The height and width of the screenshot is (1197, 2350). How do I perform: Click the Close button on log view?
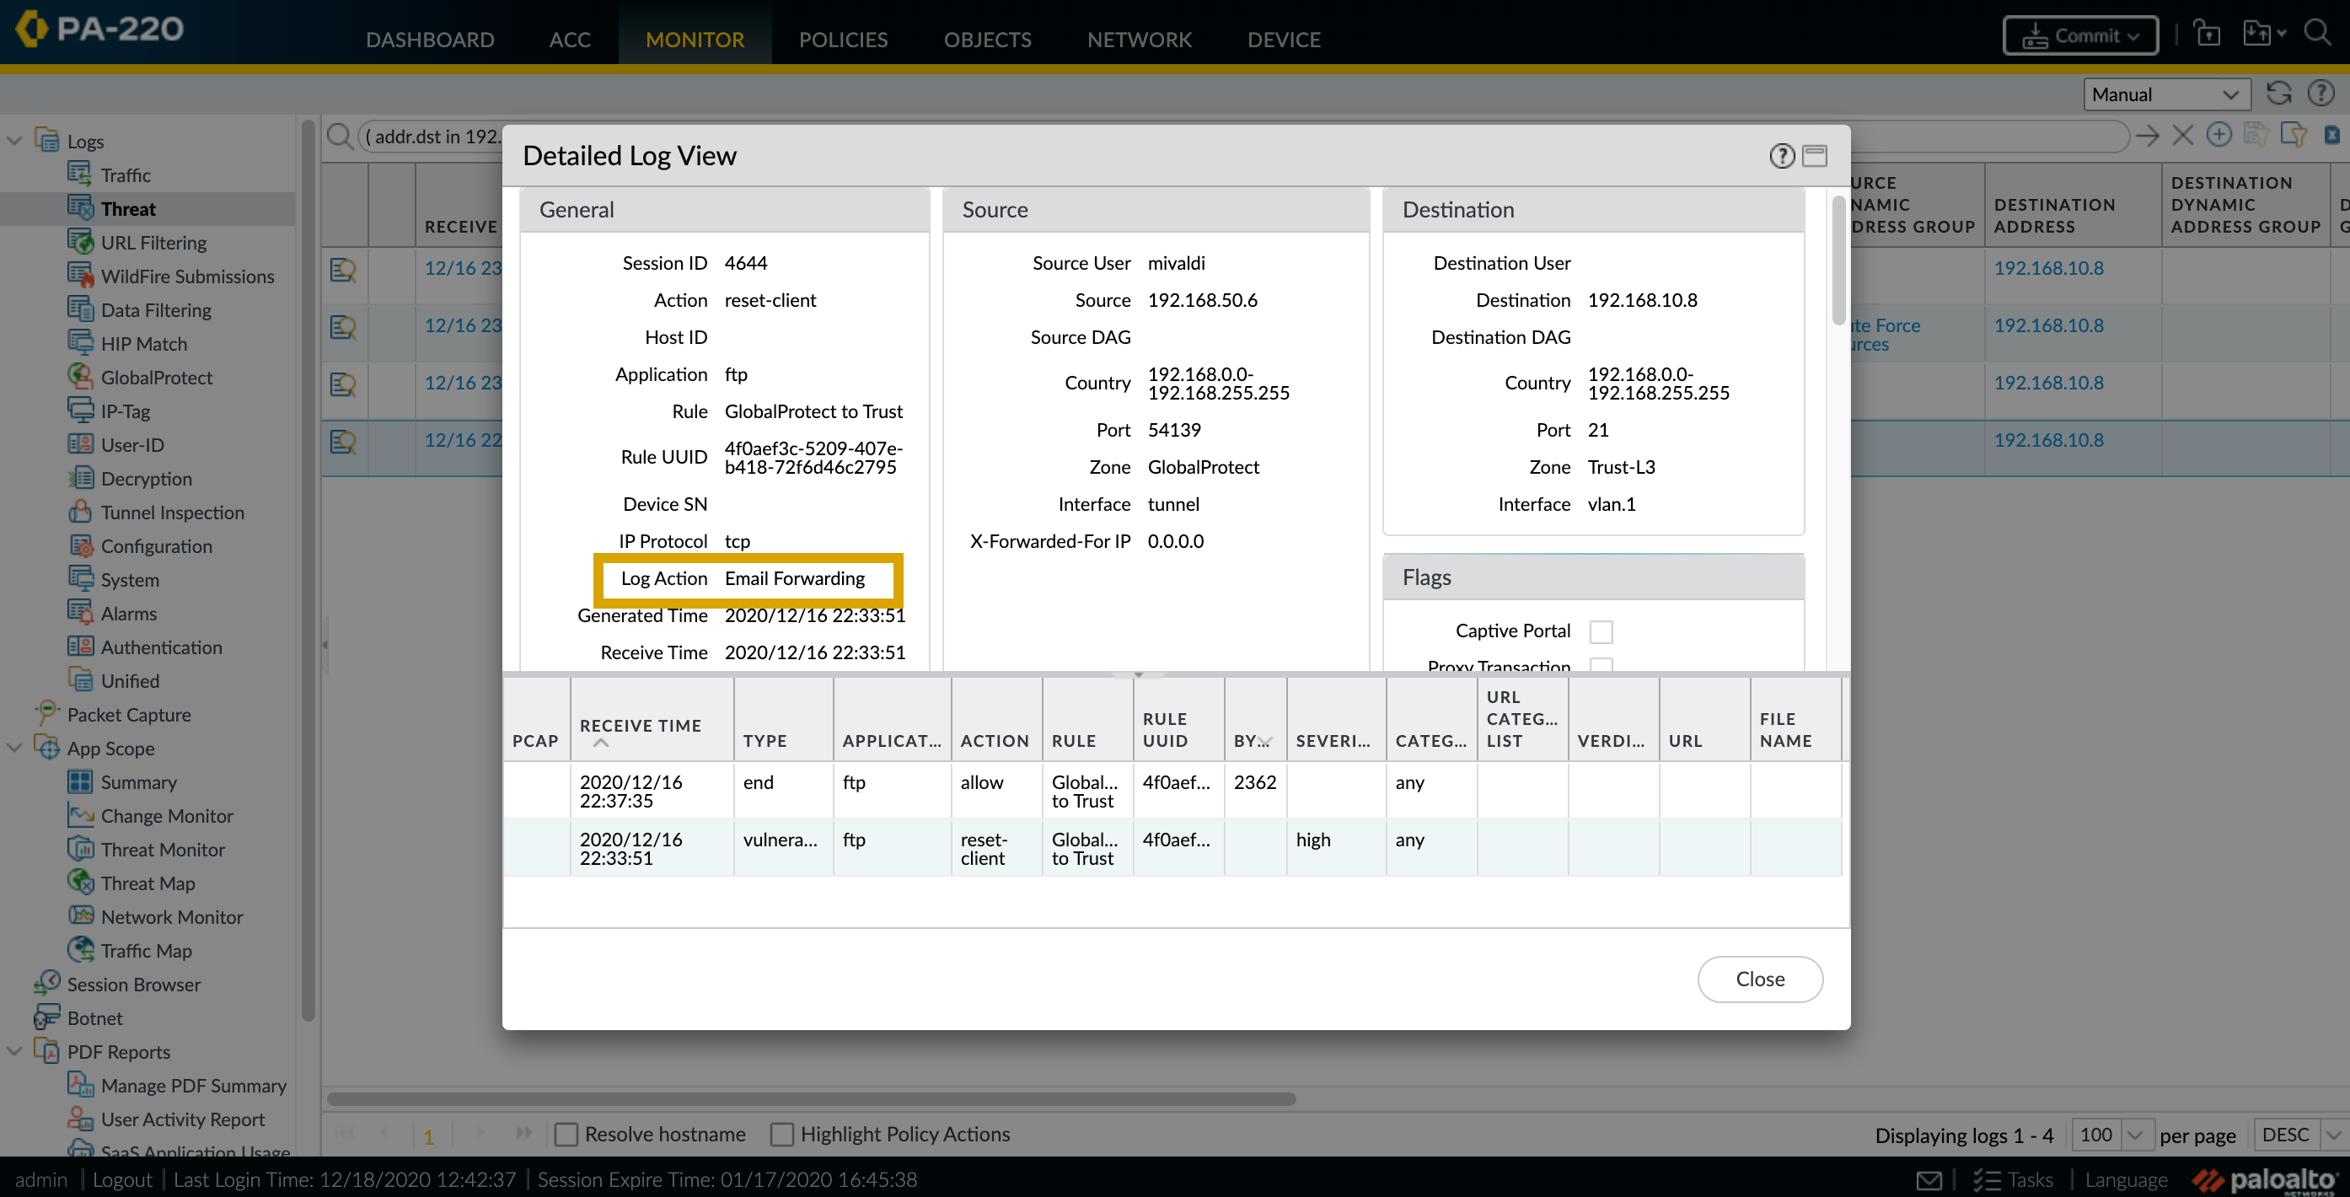[x=1759, y=979]
